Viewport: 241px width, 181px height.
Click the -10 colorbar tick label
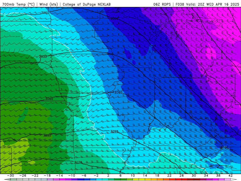tap(72, 176)
